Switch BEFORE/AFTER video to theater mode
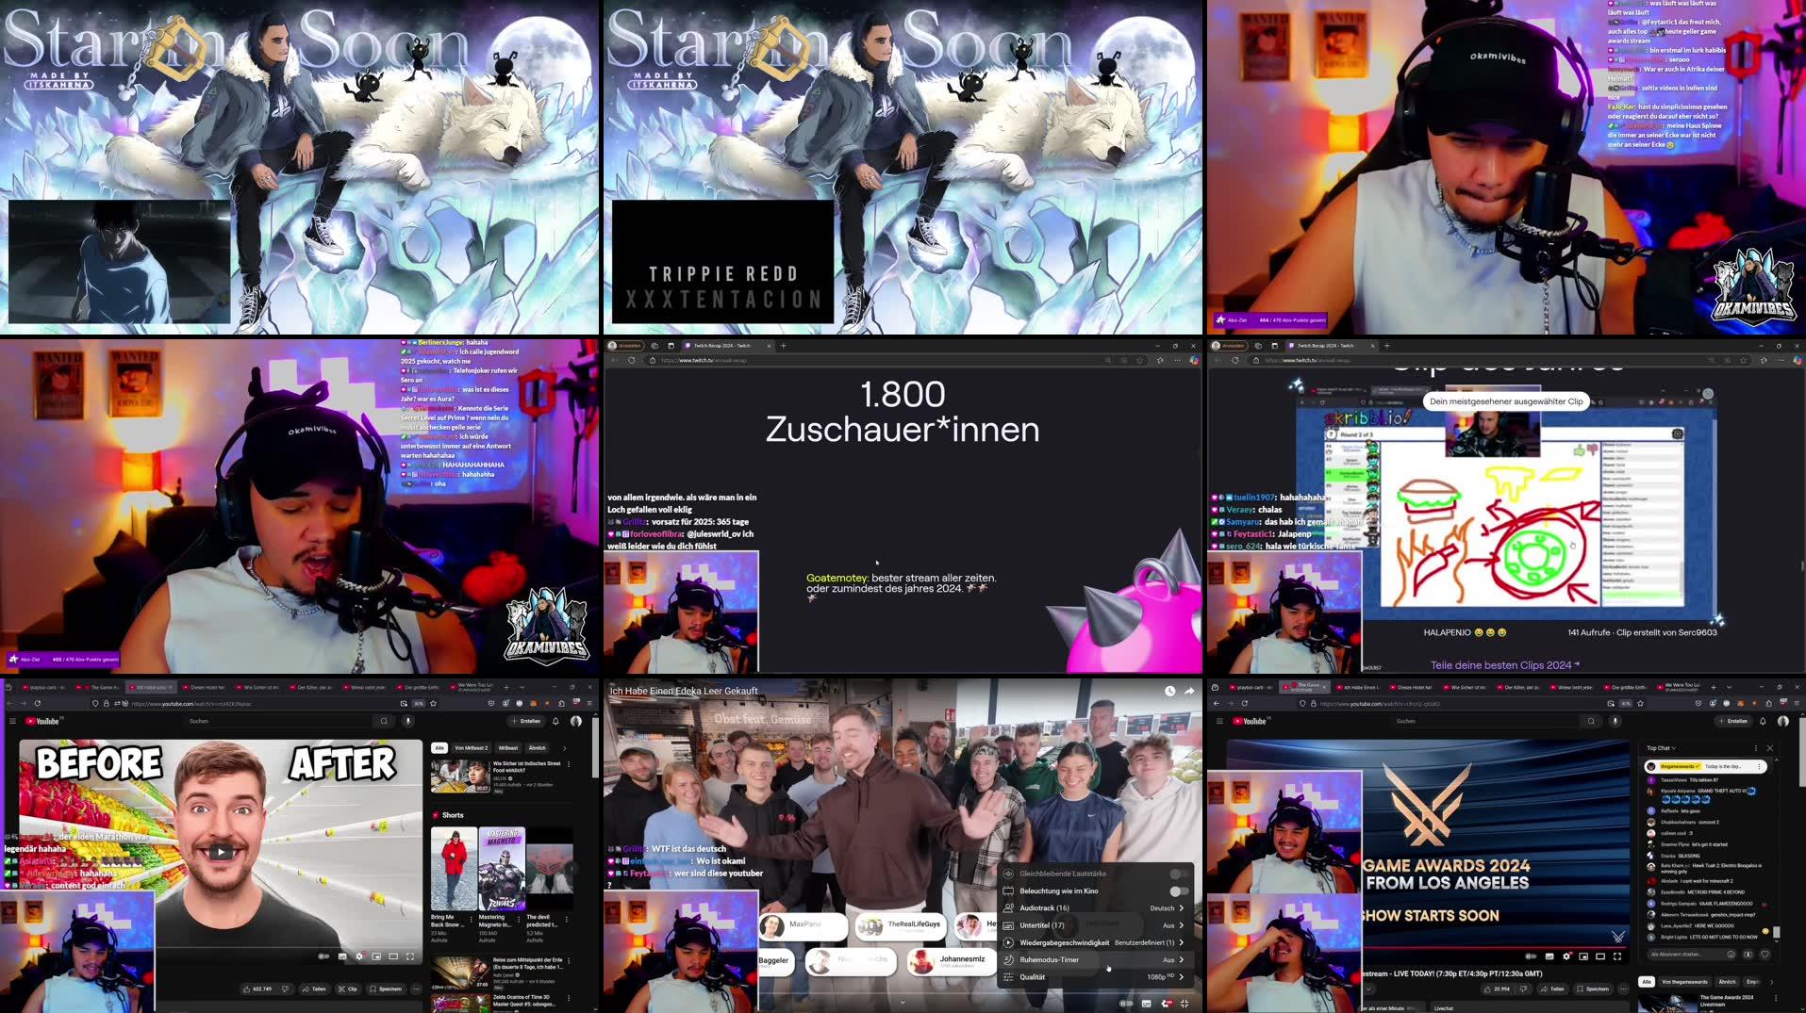This screenshot has height=1013, width=1806. pyautogui.click(x=393, y=956)
